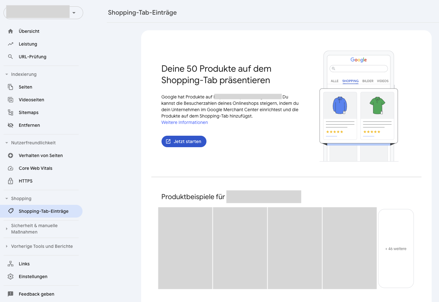Screen dimensions: 439x302
Task: Click the third product example thumbnail
Action: 295,248
